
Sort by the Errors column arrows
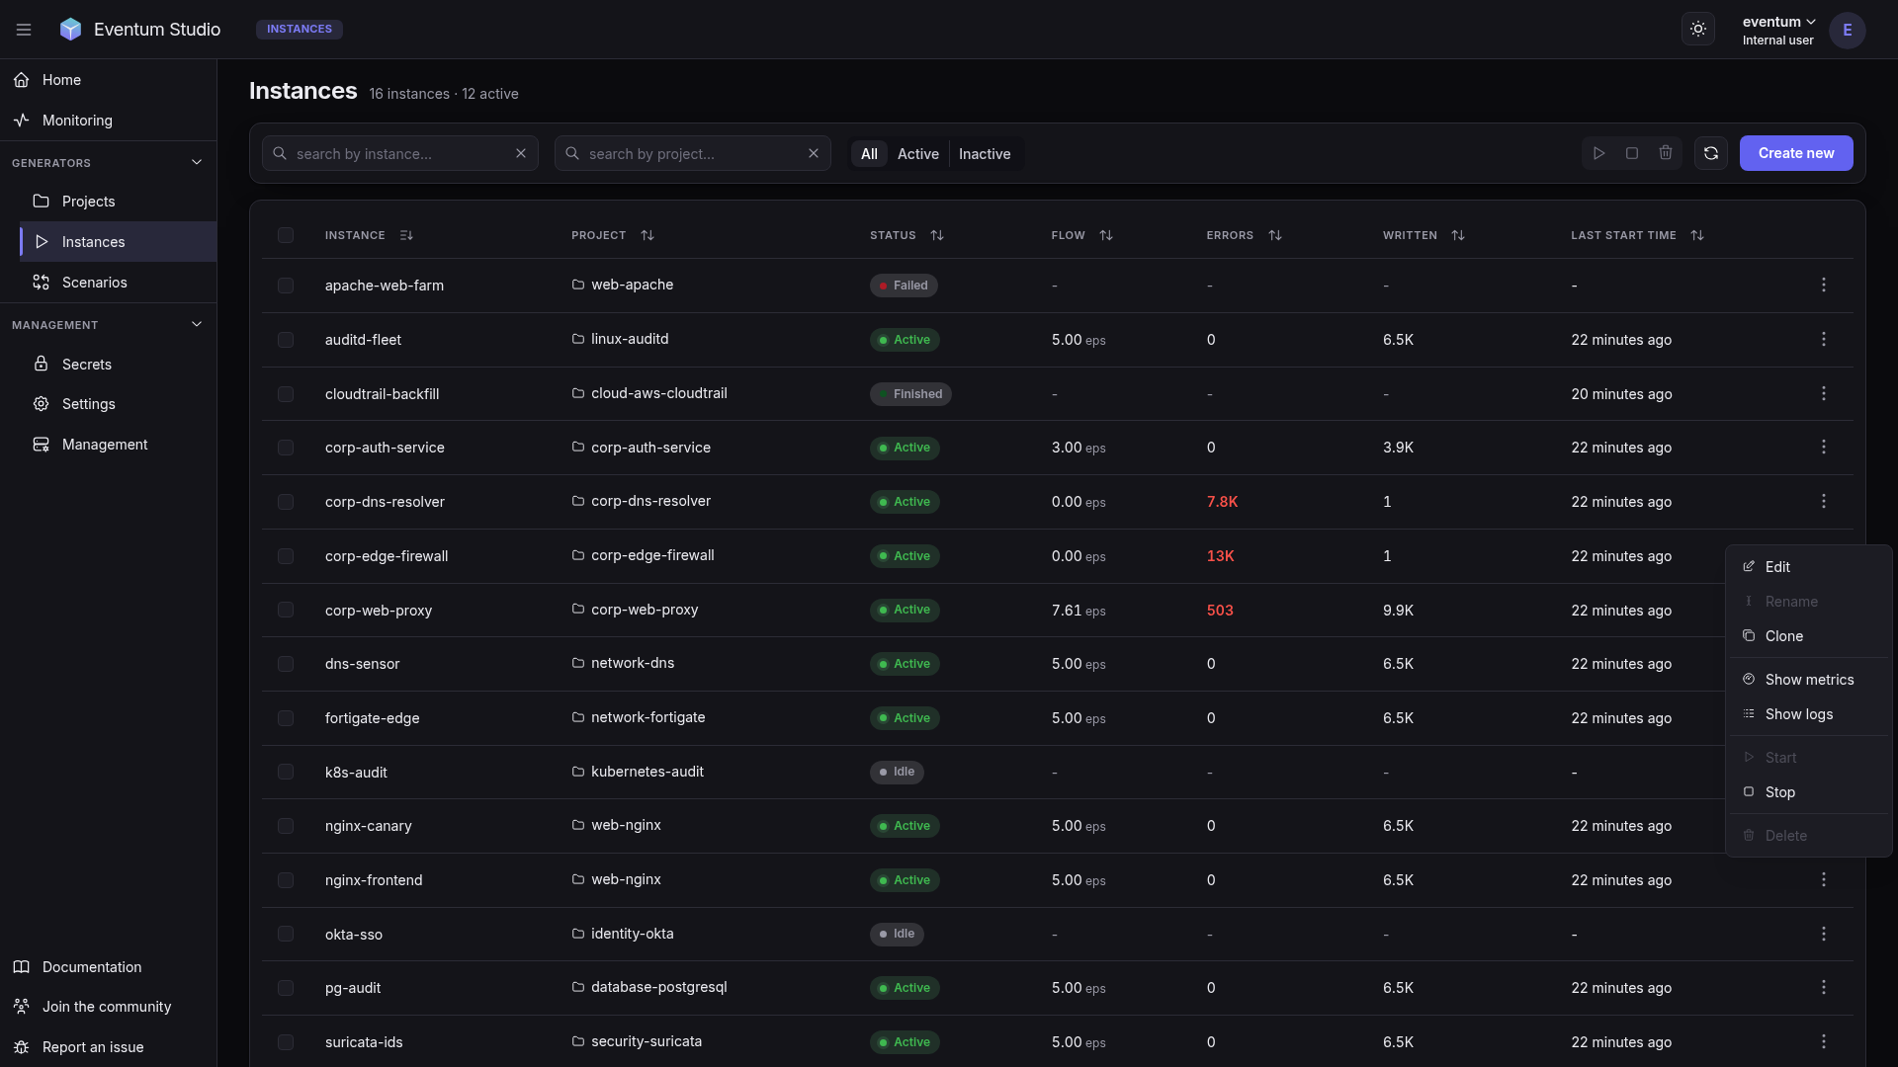tap(1275, 235)
